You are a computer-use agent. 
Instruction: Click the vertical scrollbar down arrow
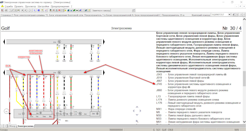244,122
